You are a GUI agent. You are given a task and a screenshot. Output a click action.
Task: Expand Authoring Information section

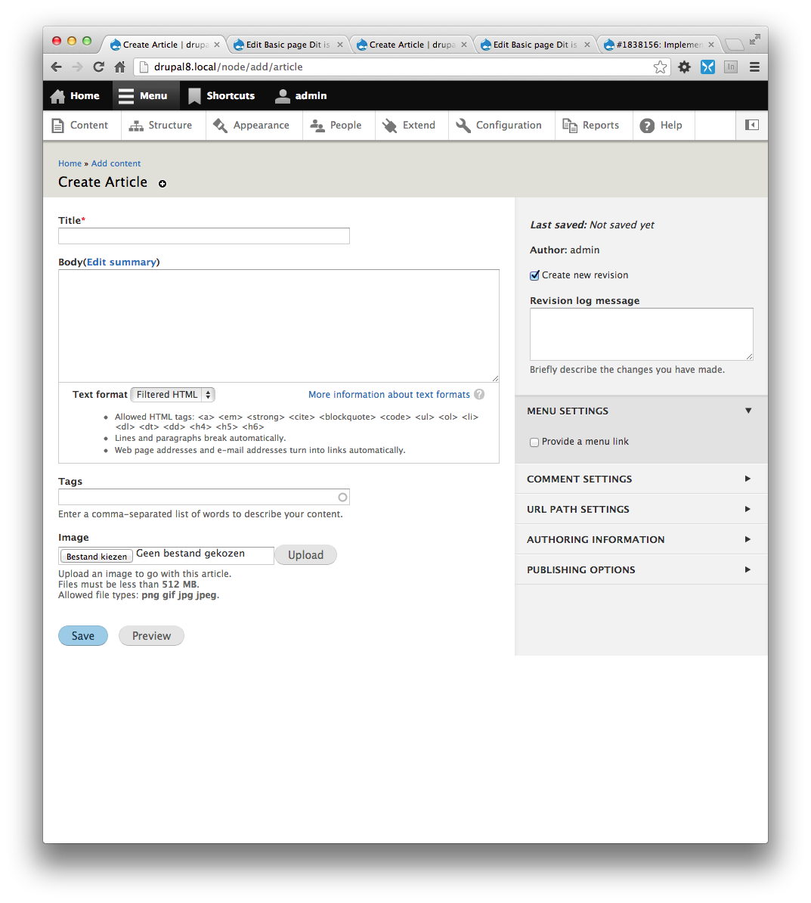(x=641, y=540)
